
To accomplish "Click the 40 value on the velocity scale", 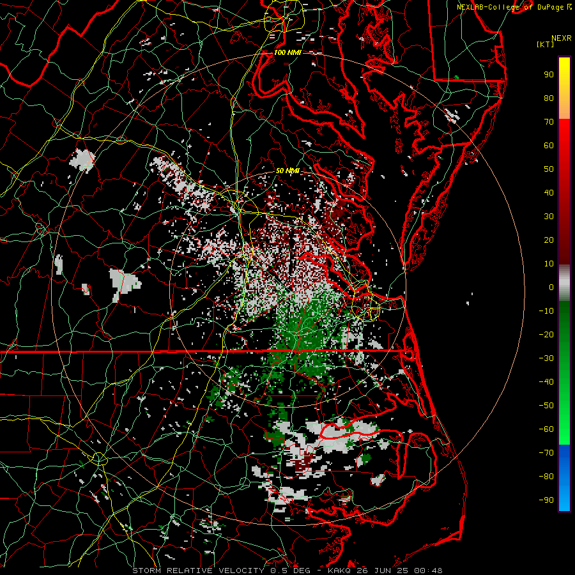I will click(549, 192).
